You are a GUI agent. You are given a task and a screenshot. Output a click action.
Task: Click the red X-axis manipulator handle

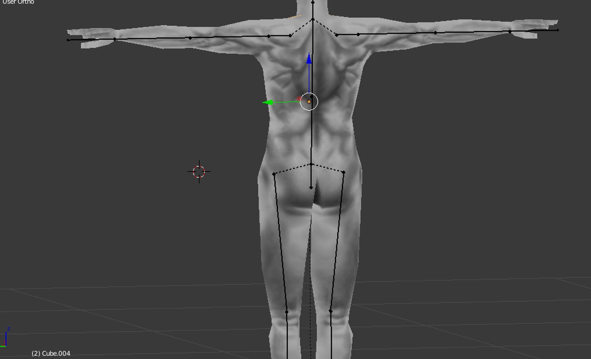299,99
